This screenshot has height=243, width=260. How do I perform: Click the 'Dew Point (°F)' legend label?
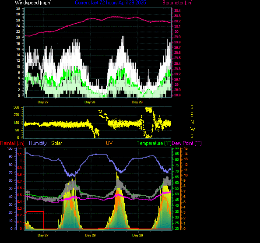[186, 143]
